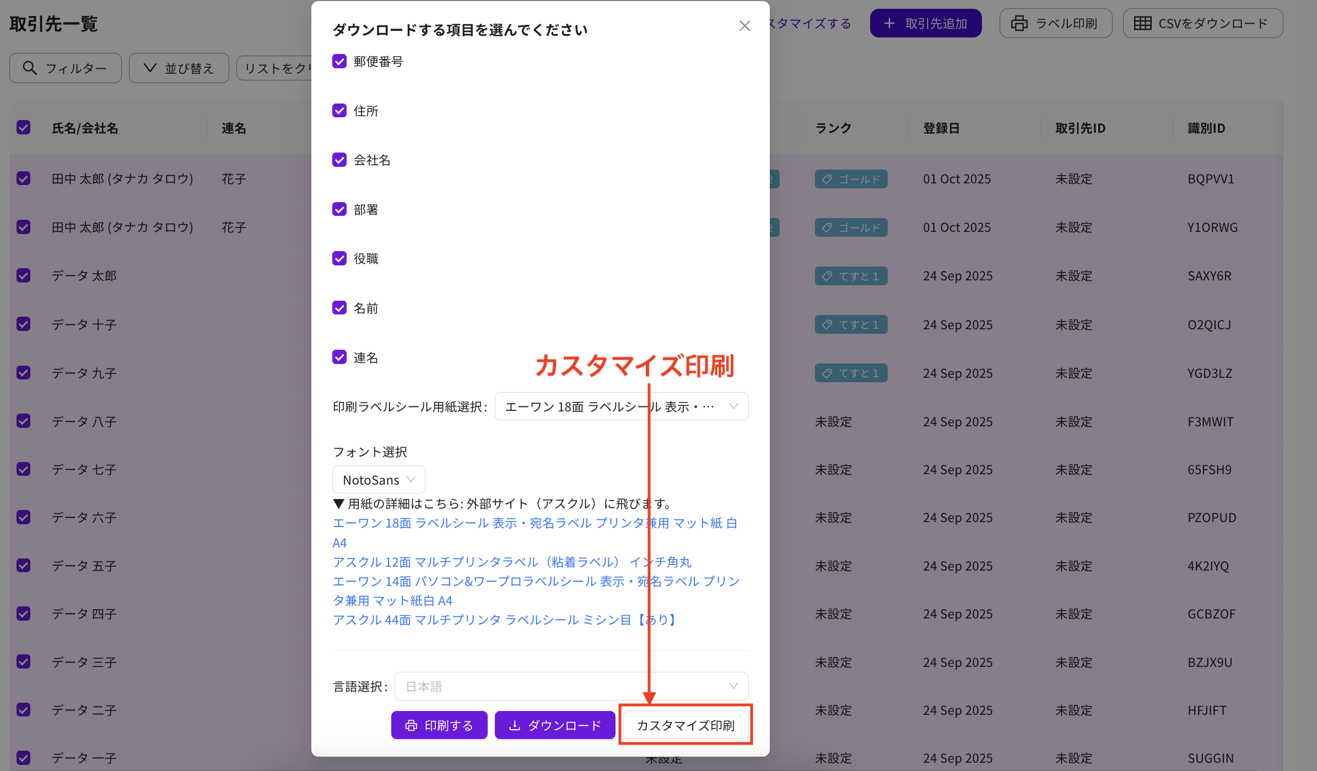Close the download items dialog
This screenshot has width=1317, height=771.
tap(745, 26)
